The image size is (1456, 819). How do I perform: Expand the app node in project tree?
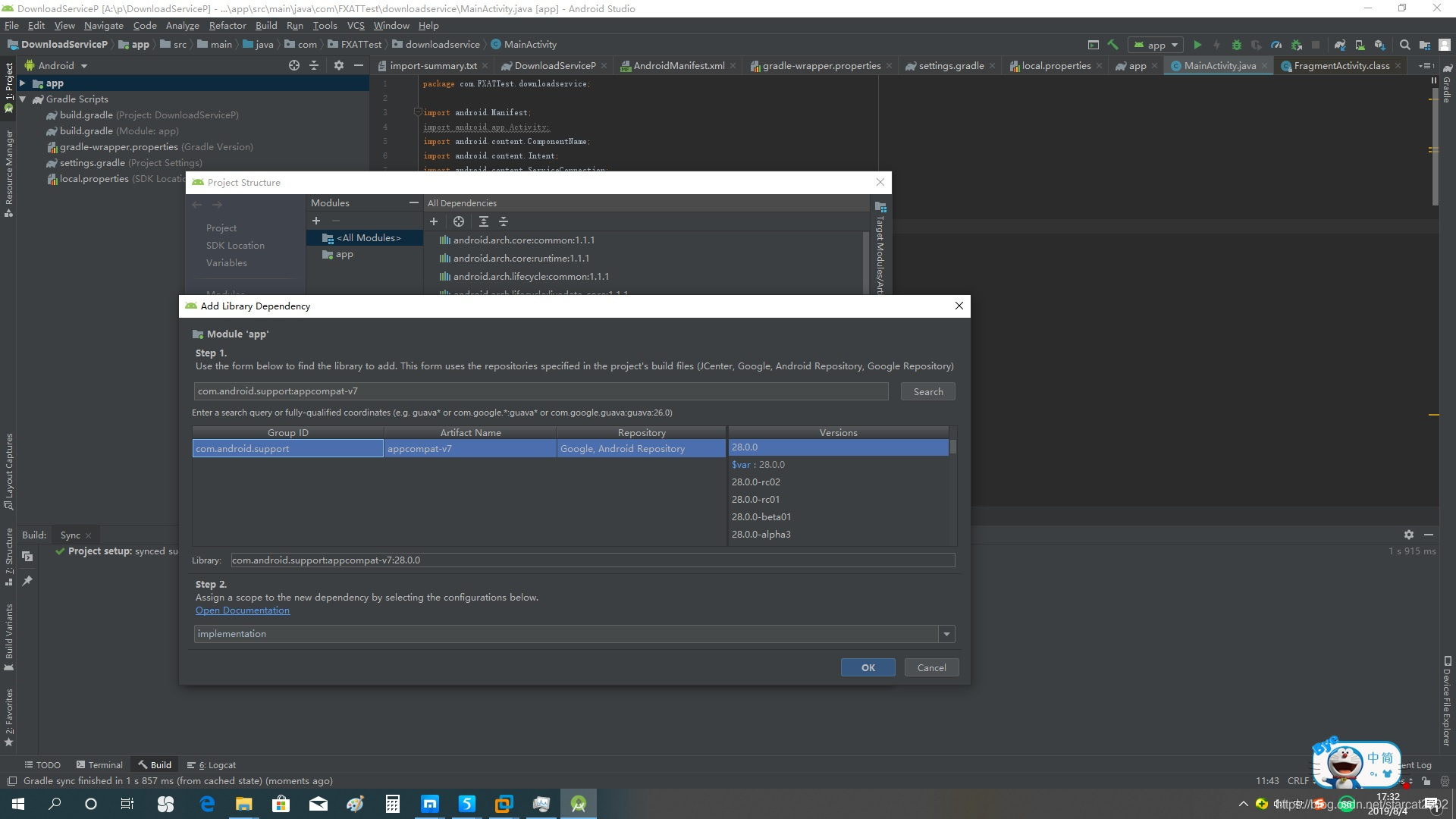pyautogui.click(x=23, y=83)
